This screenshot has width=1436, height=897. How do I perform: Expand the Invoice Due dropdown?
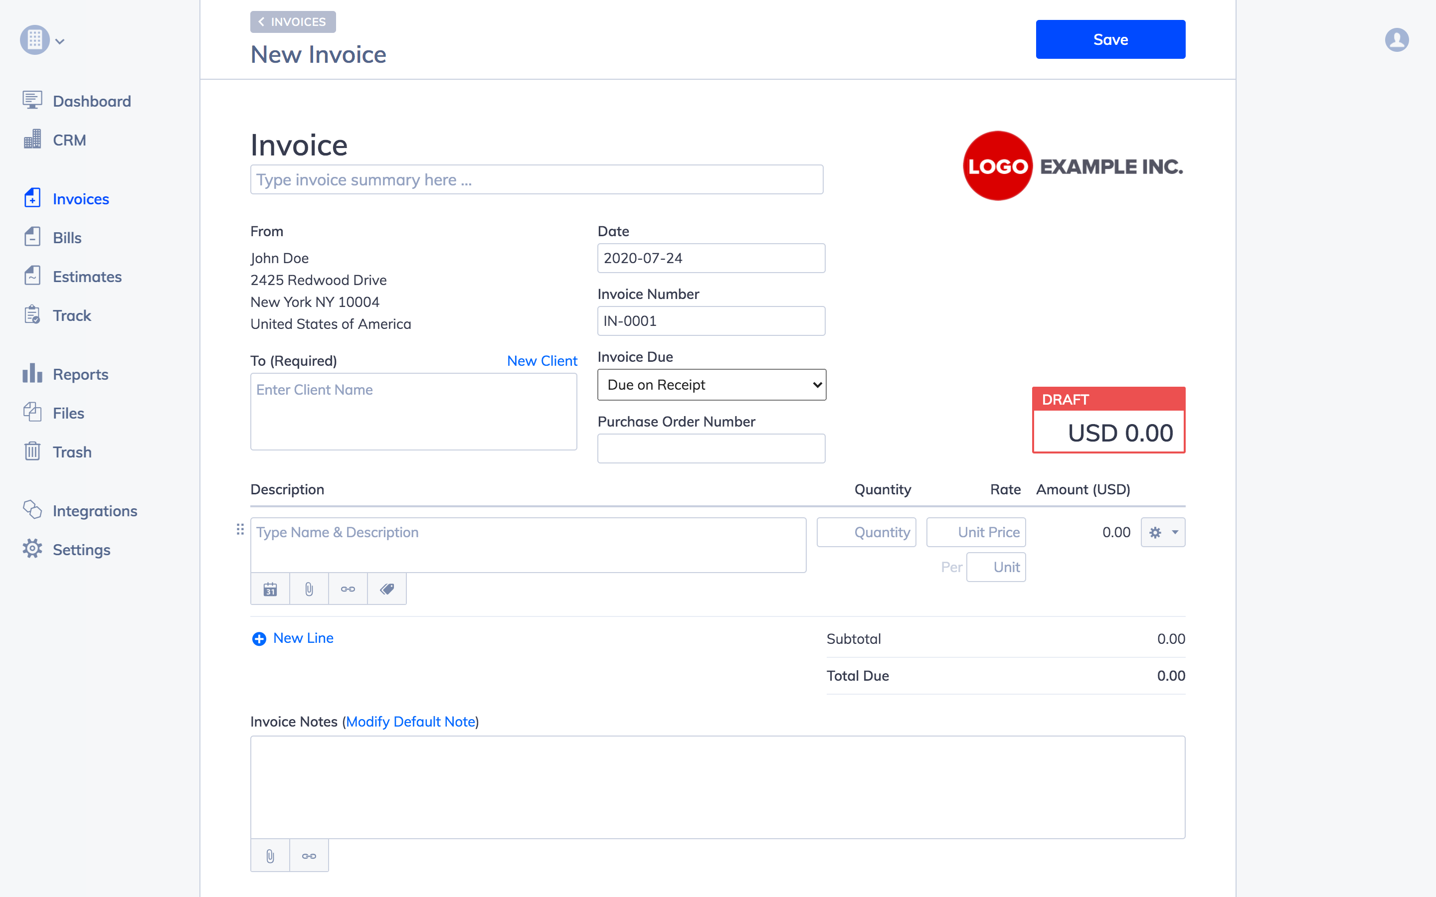pyautogui.click(x=712, y=384)
